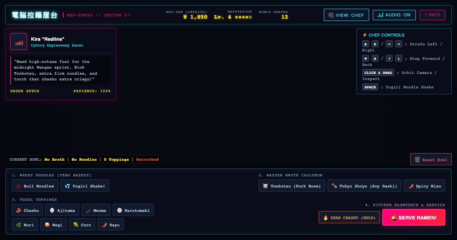The width and height of the screenshot is (457, 240).
Task: Click the '0 Toppings' bowl status text
Action: pos(117,160)
